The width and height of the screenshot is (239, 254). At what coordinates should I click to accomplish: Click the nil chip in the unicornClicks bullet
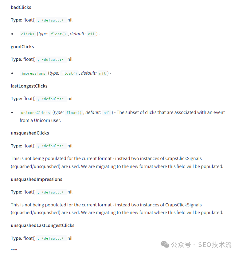tap(107, 113)
